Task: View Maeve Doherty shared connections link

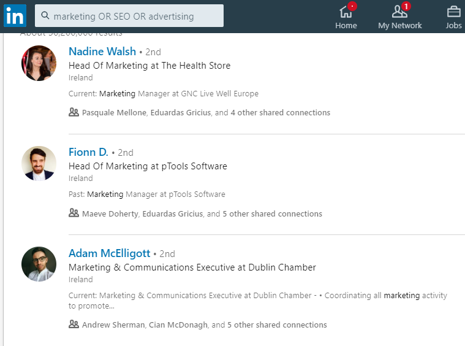Action: tap(202, 214)
